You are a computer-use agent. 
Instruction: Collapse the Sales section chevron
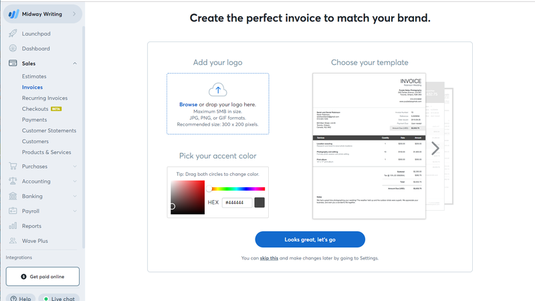[x=75, y=64]
